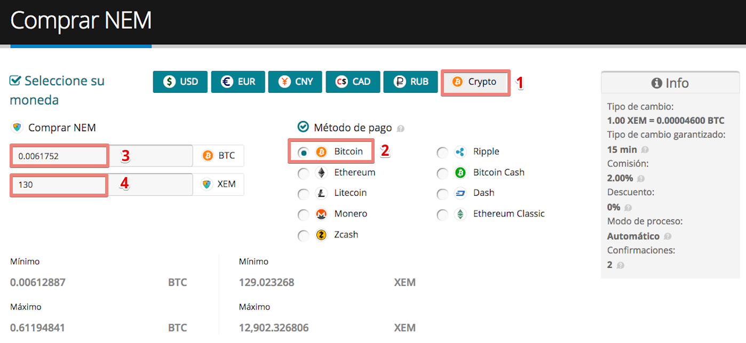Pick the Zcash radio button
Image resolution: width=746 pixels, height=343 pixels.
303,236
